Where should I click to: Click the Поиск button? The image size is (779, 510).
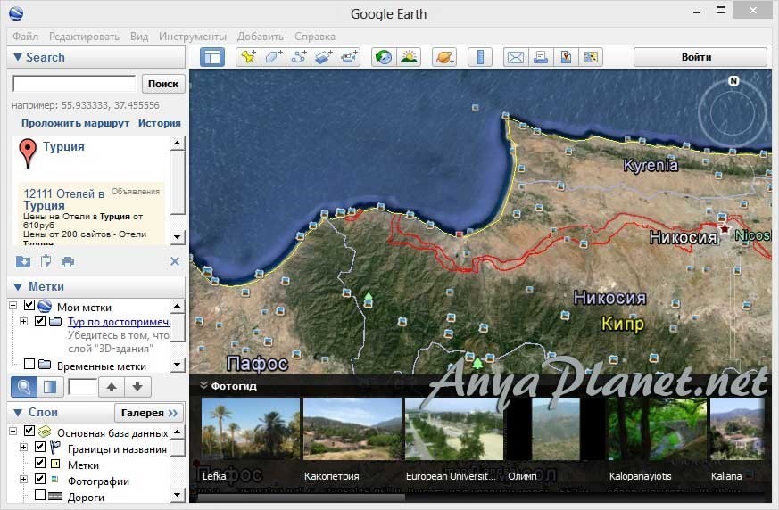coord(163,84)
